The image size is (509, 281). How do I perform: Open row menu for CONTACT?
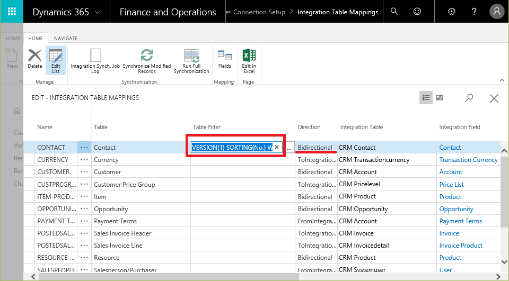[x=84, y=148]
